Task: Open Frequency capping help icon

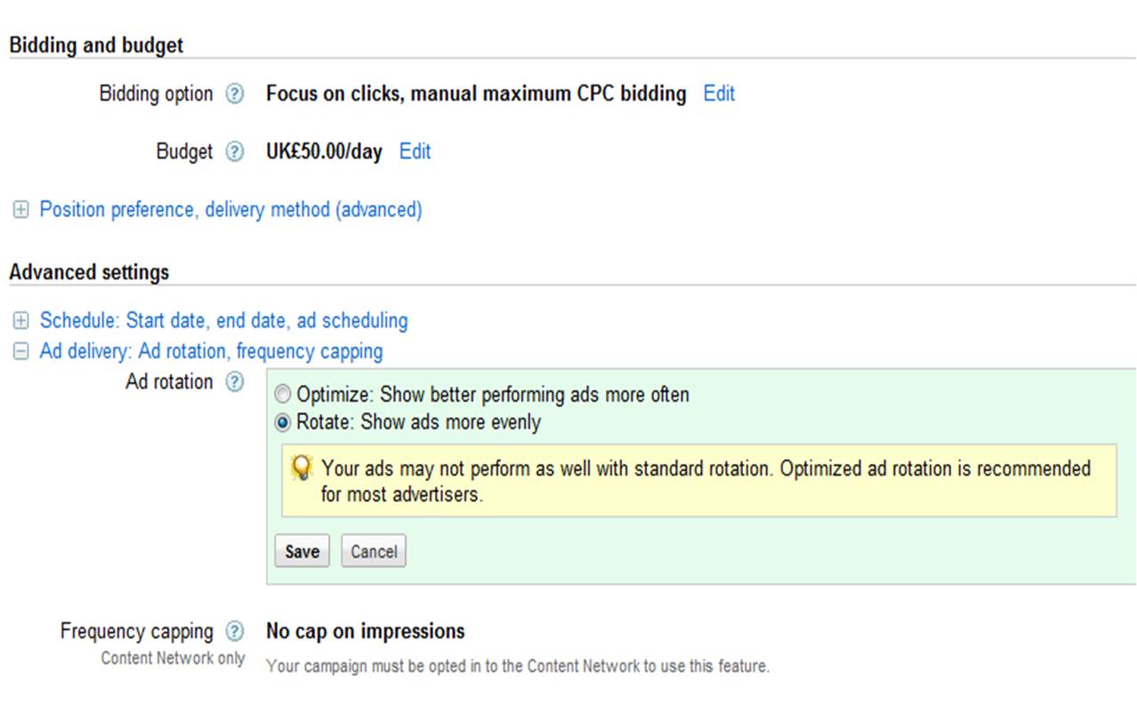Action: click(234, 632)
